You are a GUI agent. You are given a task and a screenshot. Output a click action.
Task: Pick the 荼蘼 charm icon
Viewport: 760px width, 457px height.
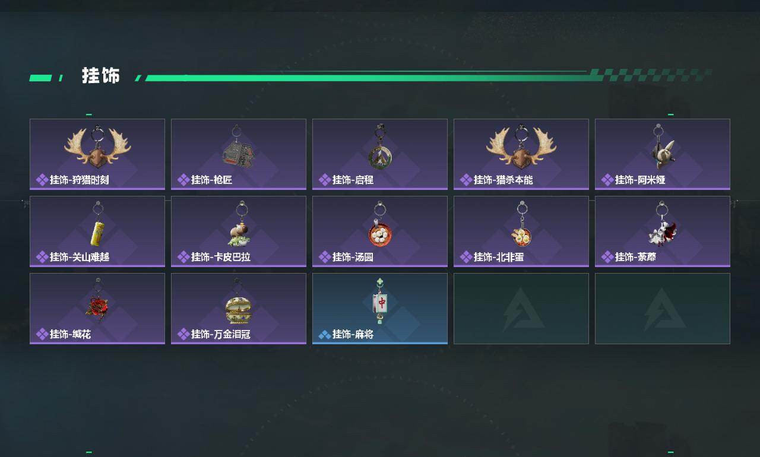coord(662,225)
